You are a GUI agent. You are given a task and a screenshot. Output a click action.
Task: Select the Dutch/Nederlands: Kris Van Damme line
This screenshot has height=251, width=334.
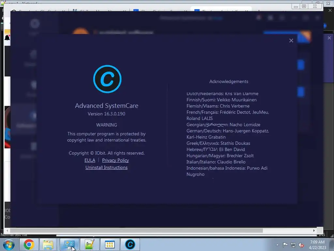tap(222, 94)
